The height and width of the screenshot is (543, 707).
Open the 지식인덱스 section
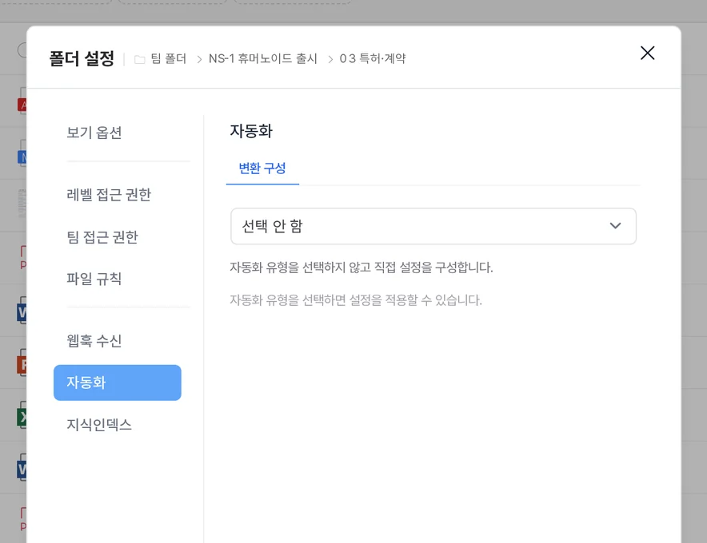pos(99,425)
